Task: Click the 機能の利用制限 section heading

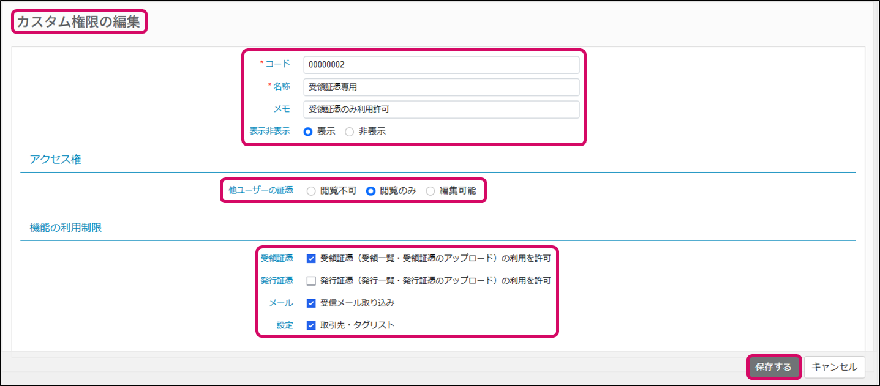Action: (x=66, y=228)
